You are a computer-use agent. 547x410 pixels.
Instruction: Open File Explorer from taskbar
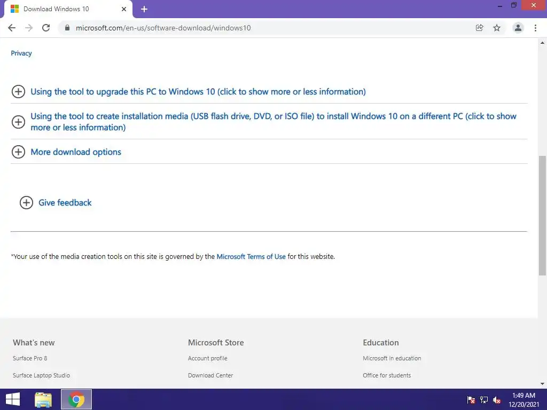43,399
